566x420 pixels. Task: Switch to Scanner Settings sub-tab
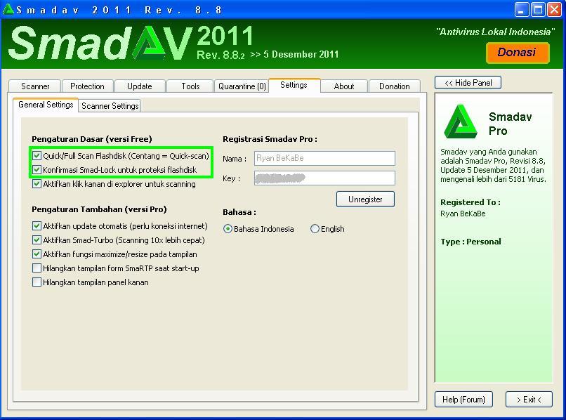[x=110, y=106]
